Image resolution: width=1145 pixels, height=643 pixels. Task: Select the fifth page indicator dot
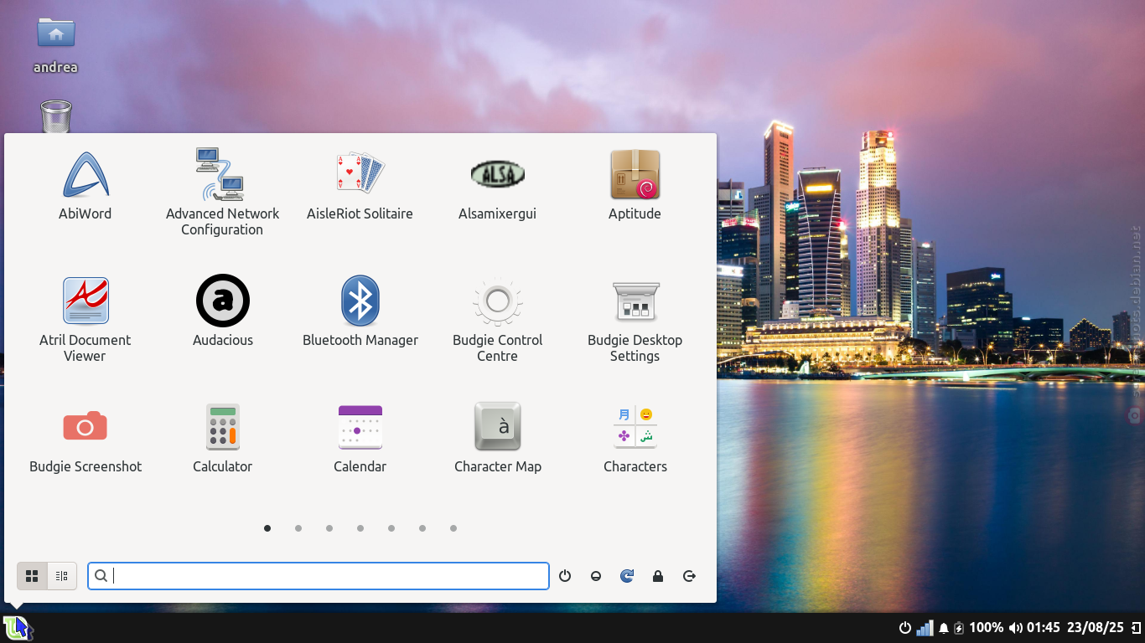(391, 528)
